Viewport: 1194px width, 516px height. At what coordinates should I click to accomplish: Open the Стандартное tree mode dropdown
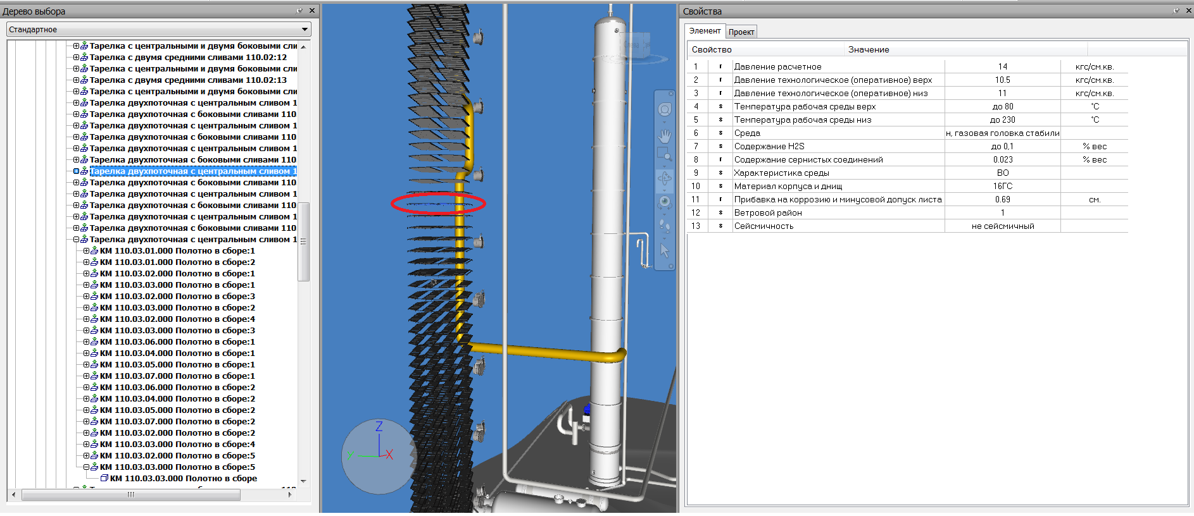[x=305, y=30]
